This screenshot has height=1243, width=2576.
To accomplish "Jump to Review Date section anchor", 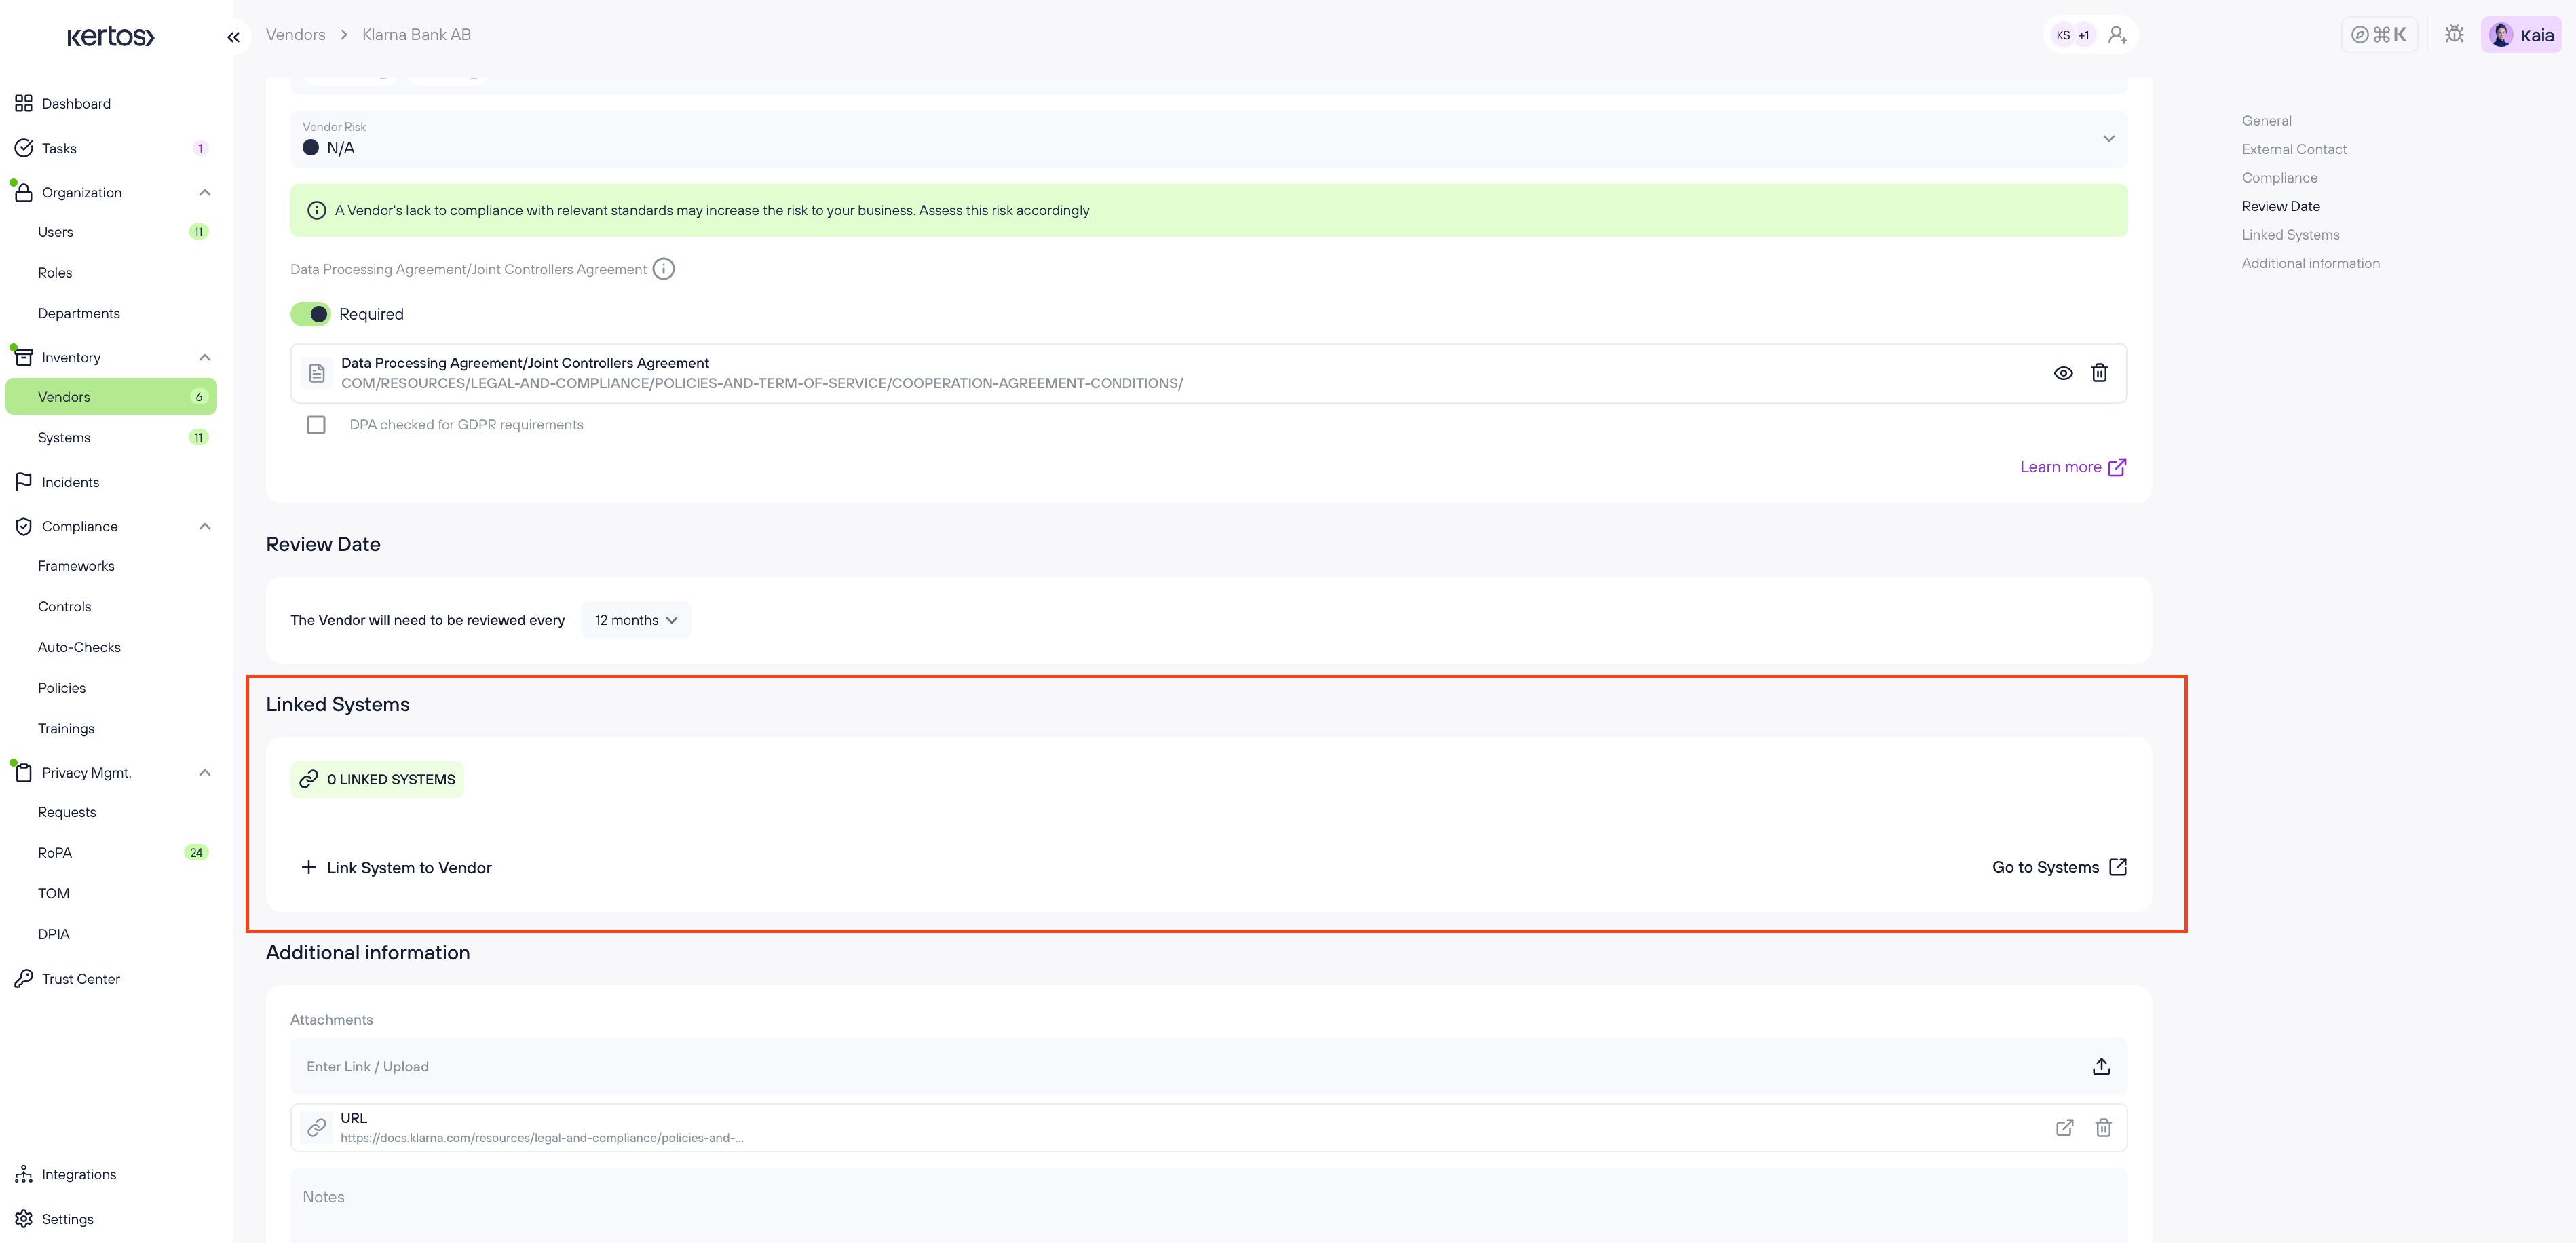I will (2280, 207).
